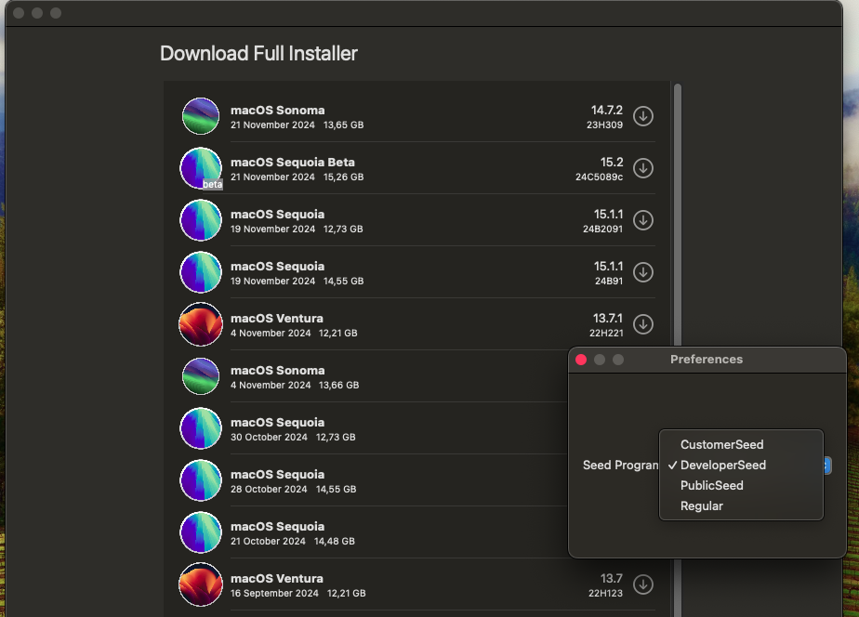The height and width of the screenshot is (617, 859).
Task: Download macOS Sequoia build 24B2091
Action: [x=643, y=220]
